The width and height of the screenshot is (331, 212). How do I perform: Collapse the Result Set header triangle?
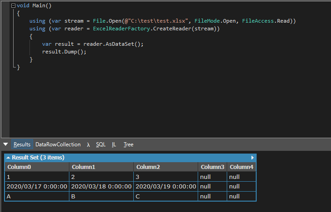coord(8,158)
